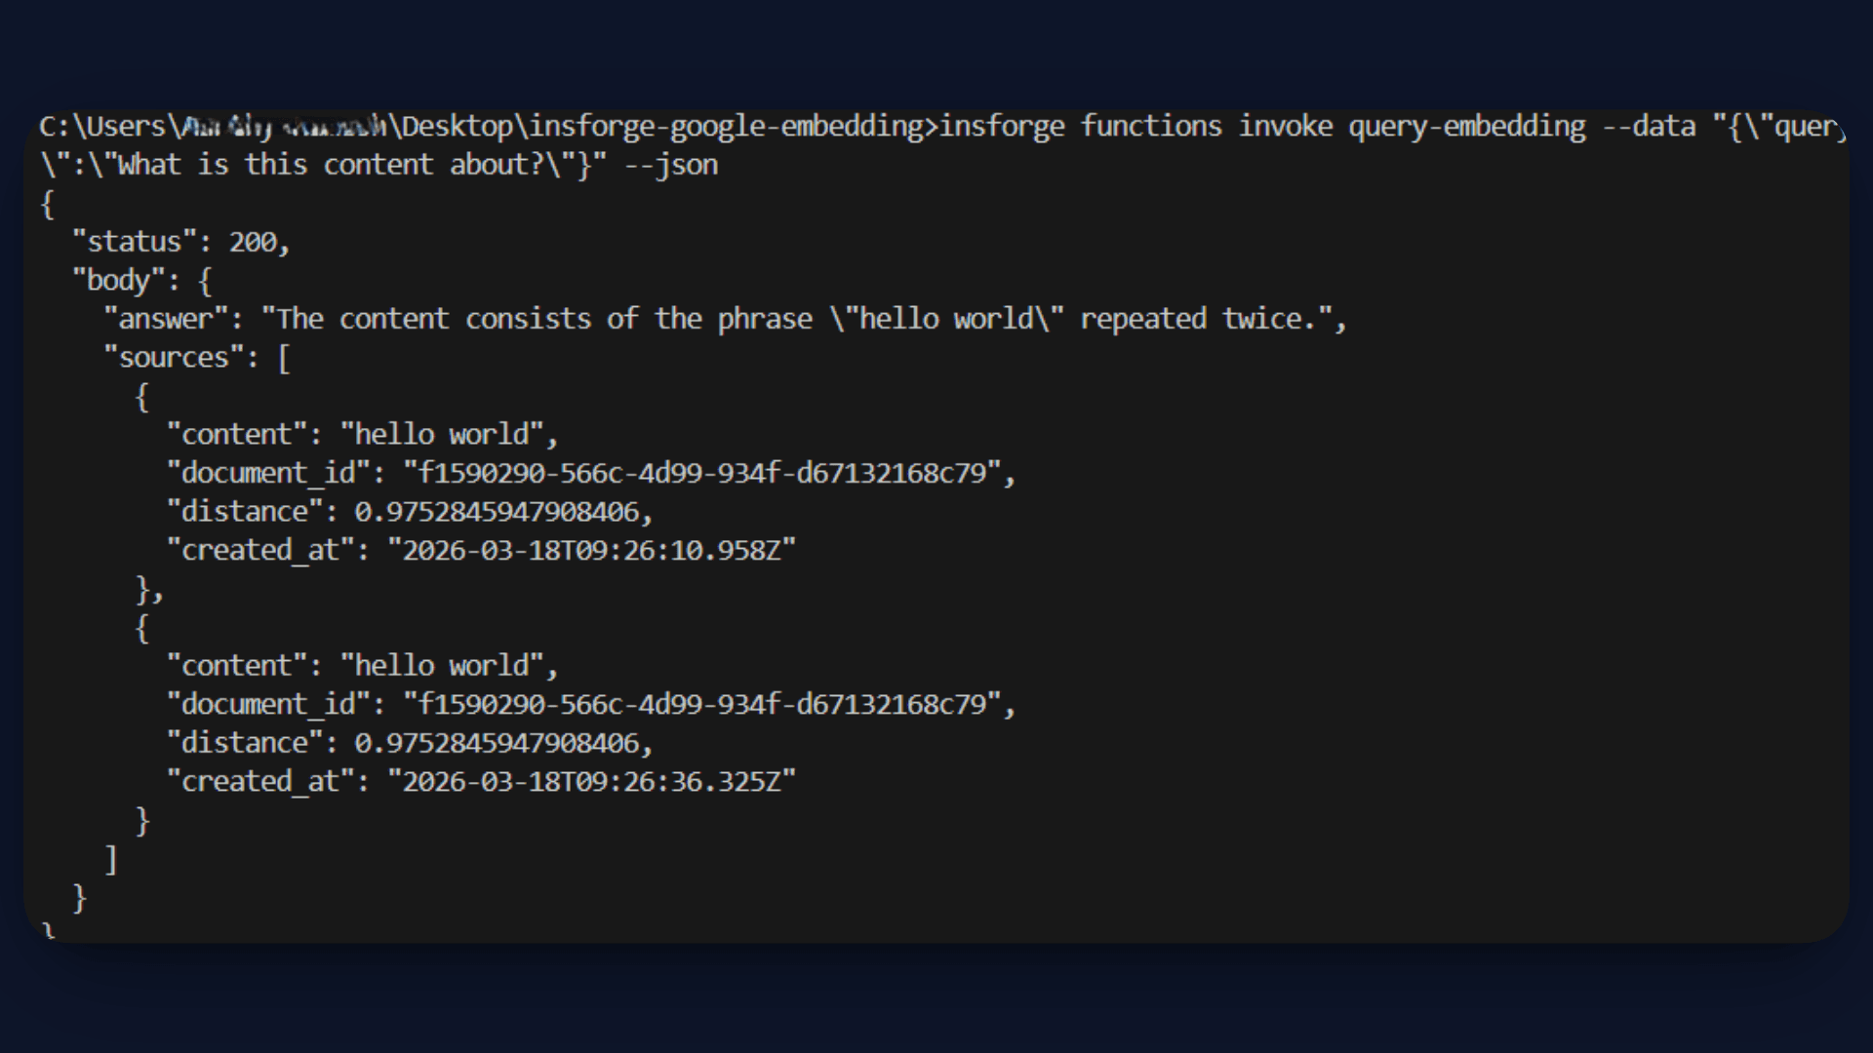Click the "body" key in the output
This screenshot has height=1053, width=1873.
(x=118, y=281)
